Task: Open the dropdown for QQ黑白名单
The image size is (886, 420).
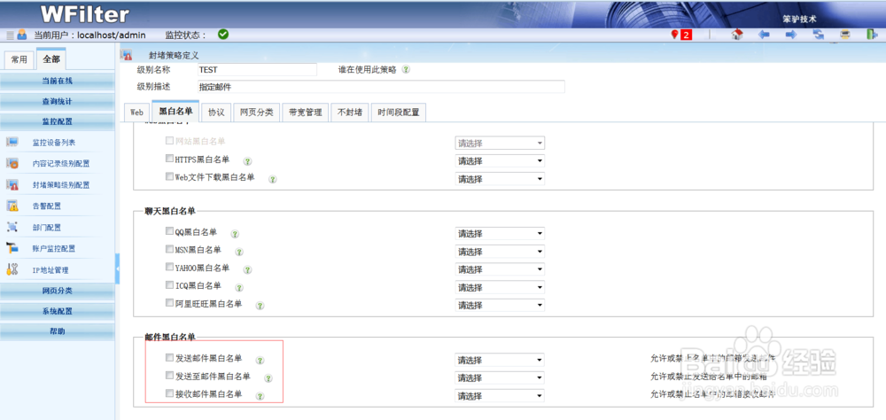Action: [500, 233]
